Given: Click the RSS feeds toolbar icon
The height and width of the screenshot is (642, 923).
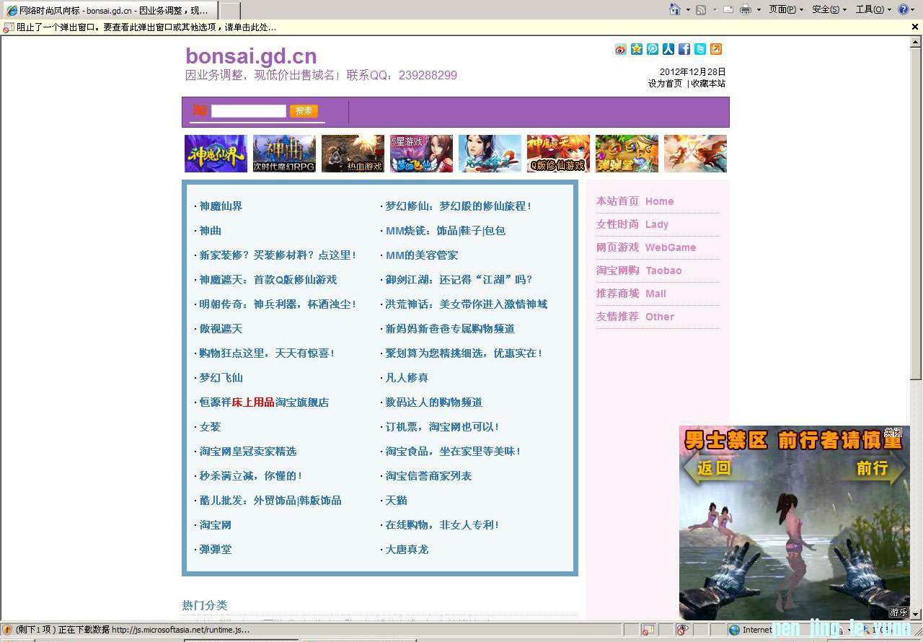Looking at the screenshot, I should (701, 9).
